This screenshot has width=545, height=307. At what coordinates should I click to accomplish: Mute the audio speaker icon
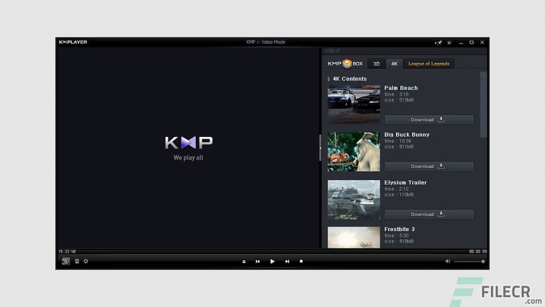tap(448, 261)
